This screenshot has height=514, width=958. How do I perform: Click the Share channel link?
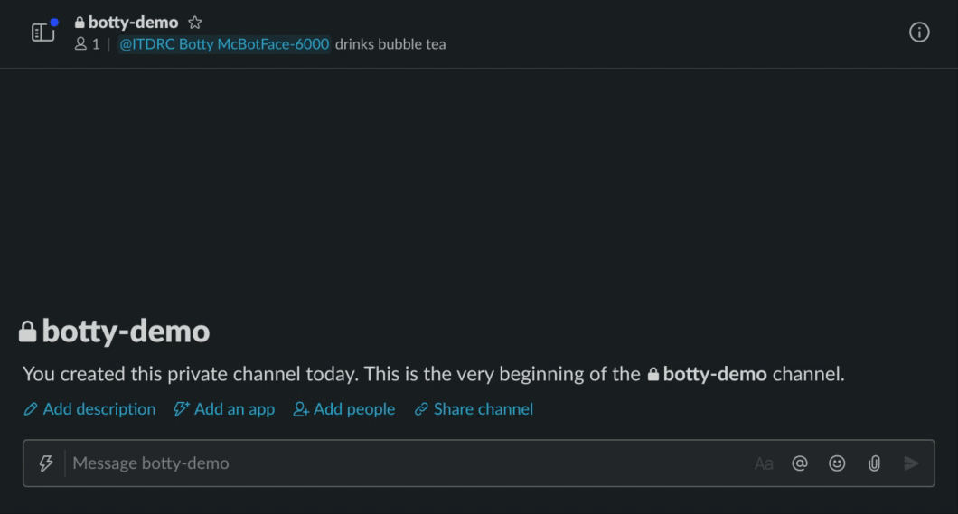[x=474, y=409]
